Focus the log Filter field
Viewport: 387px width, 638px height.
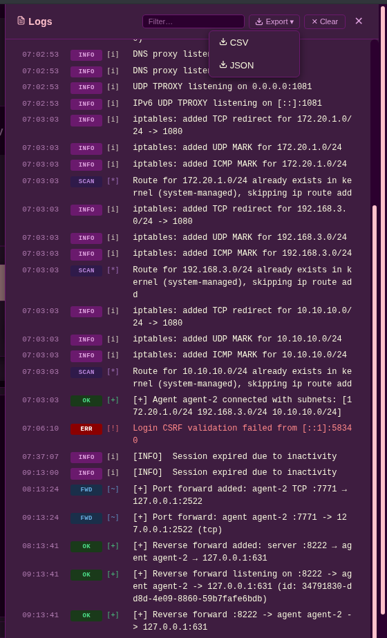coord(193,21)
